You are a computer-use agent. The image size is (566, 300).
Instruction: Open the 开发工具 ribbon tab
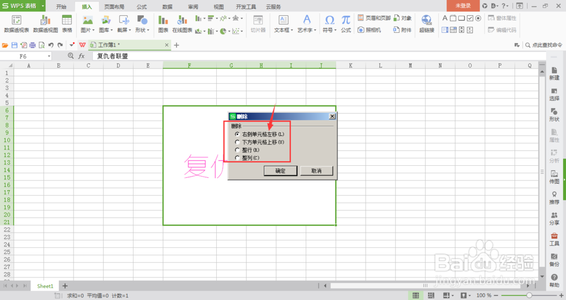tap(246, 6)
